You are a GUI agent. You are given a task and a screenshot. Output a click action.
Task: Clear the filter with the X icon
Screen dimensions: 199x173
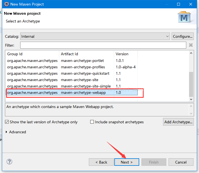click(191, 45)
